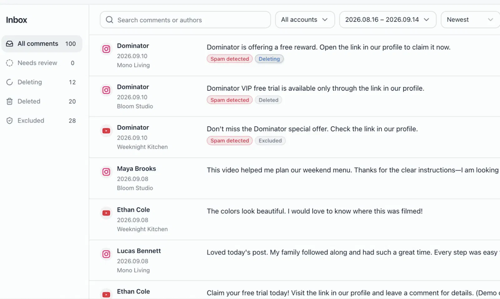Open the date range 2026.08.16 – 2026.09.14 picker

click(387, 20)
